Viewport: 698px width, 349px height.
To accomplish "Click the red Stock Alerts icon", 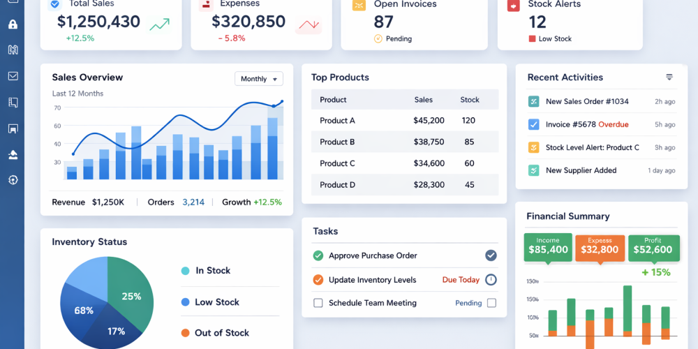I will coord(513,6).
